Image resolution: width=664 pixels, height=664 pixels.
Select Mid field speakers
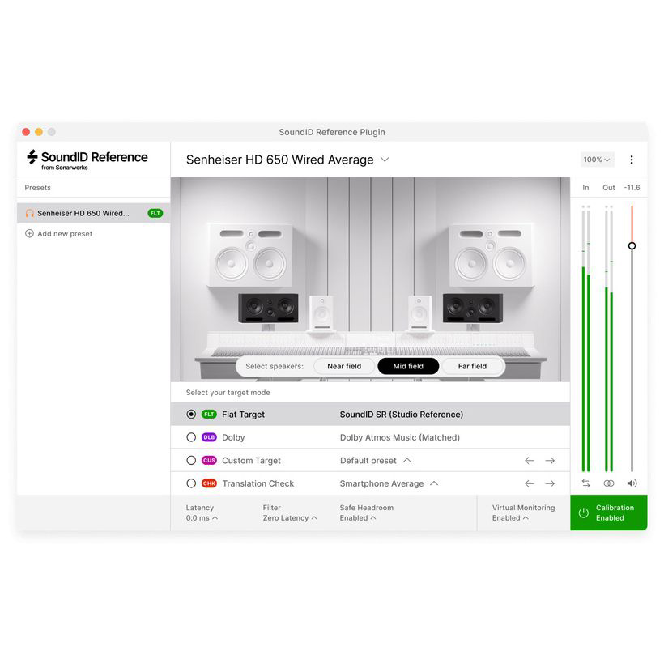click(408, 366)
